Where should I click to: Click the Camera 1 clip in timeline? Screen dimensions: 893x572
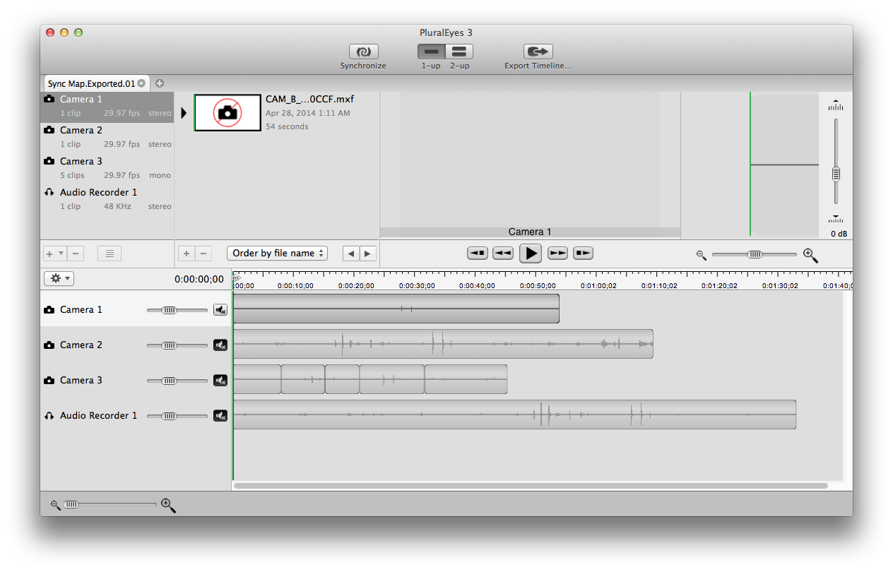396,309
